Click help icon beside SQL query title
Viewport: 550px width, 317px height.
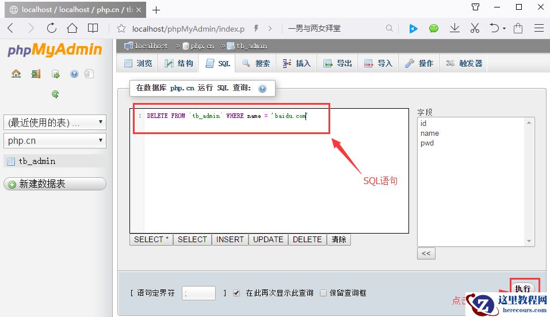point(262,89)
